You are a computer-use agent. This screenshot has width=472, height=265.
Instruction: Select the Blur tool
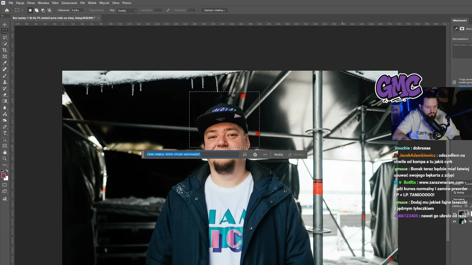pos(5,107)
